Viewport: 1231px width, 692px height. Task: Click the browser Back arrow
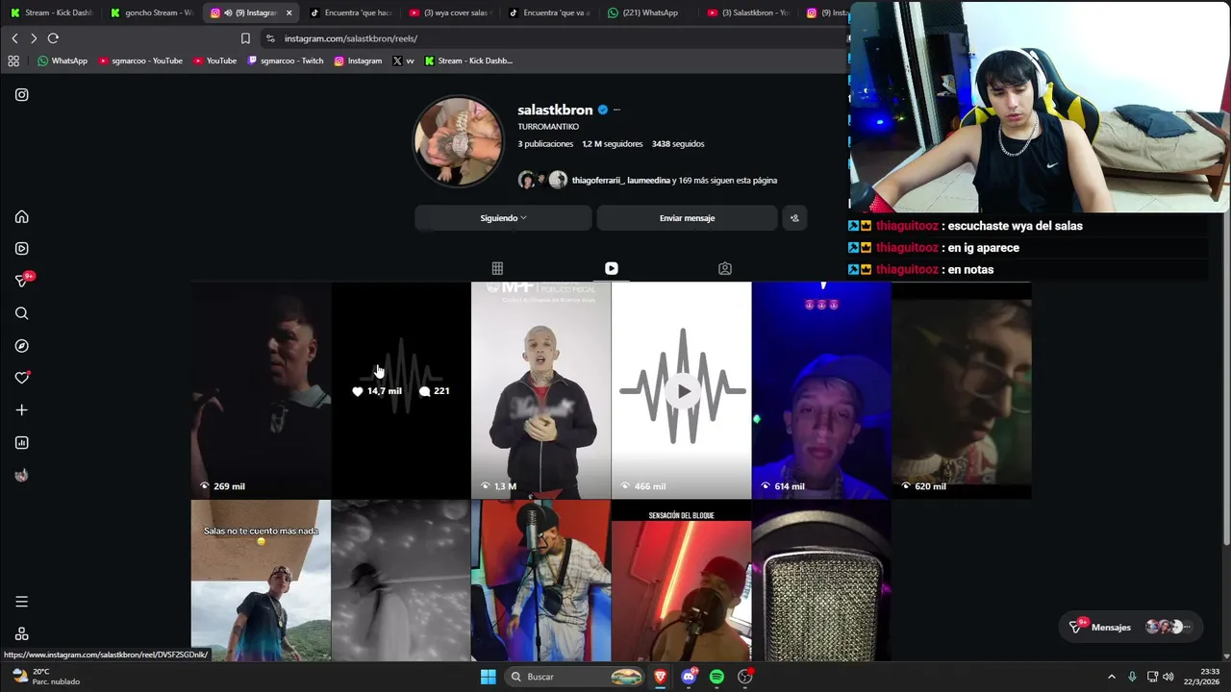14,38
